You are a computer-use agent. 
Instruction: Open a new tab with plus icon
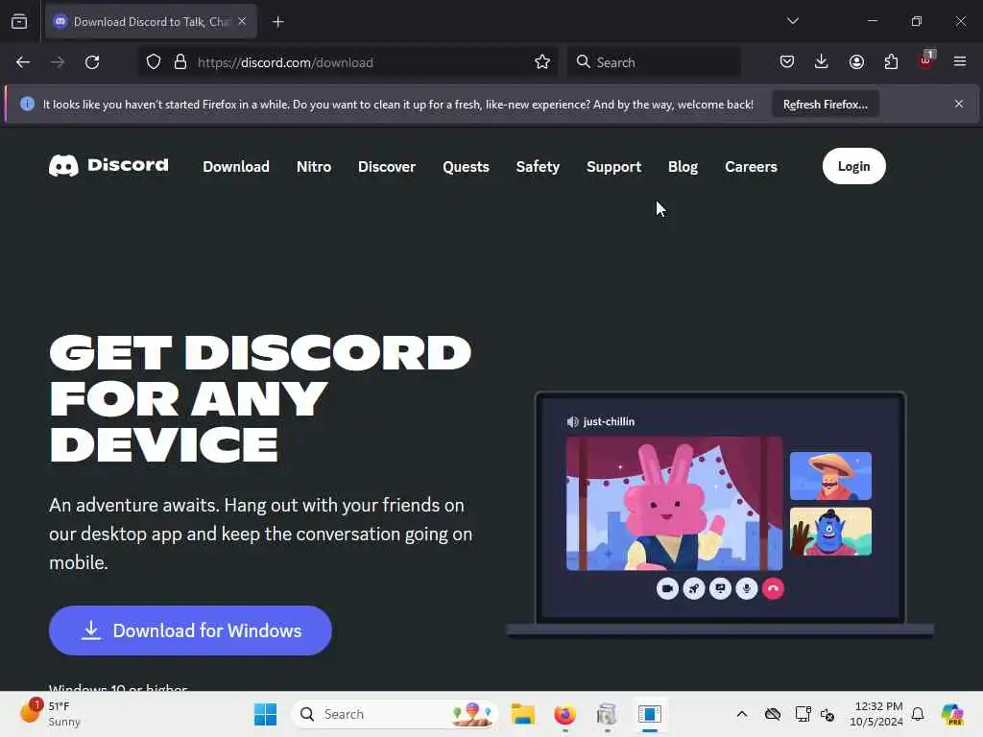[277, 22]
